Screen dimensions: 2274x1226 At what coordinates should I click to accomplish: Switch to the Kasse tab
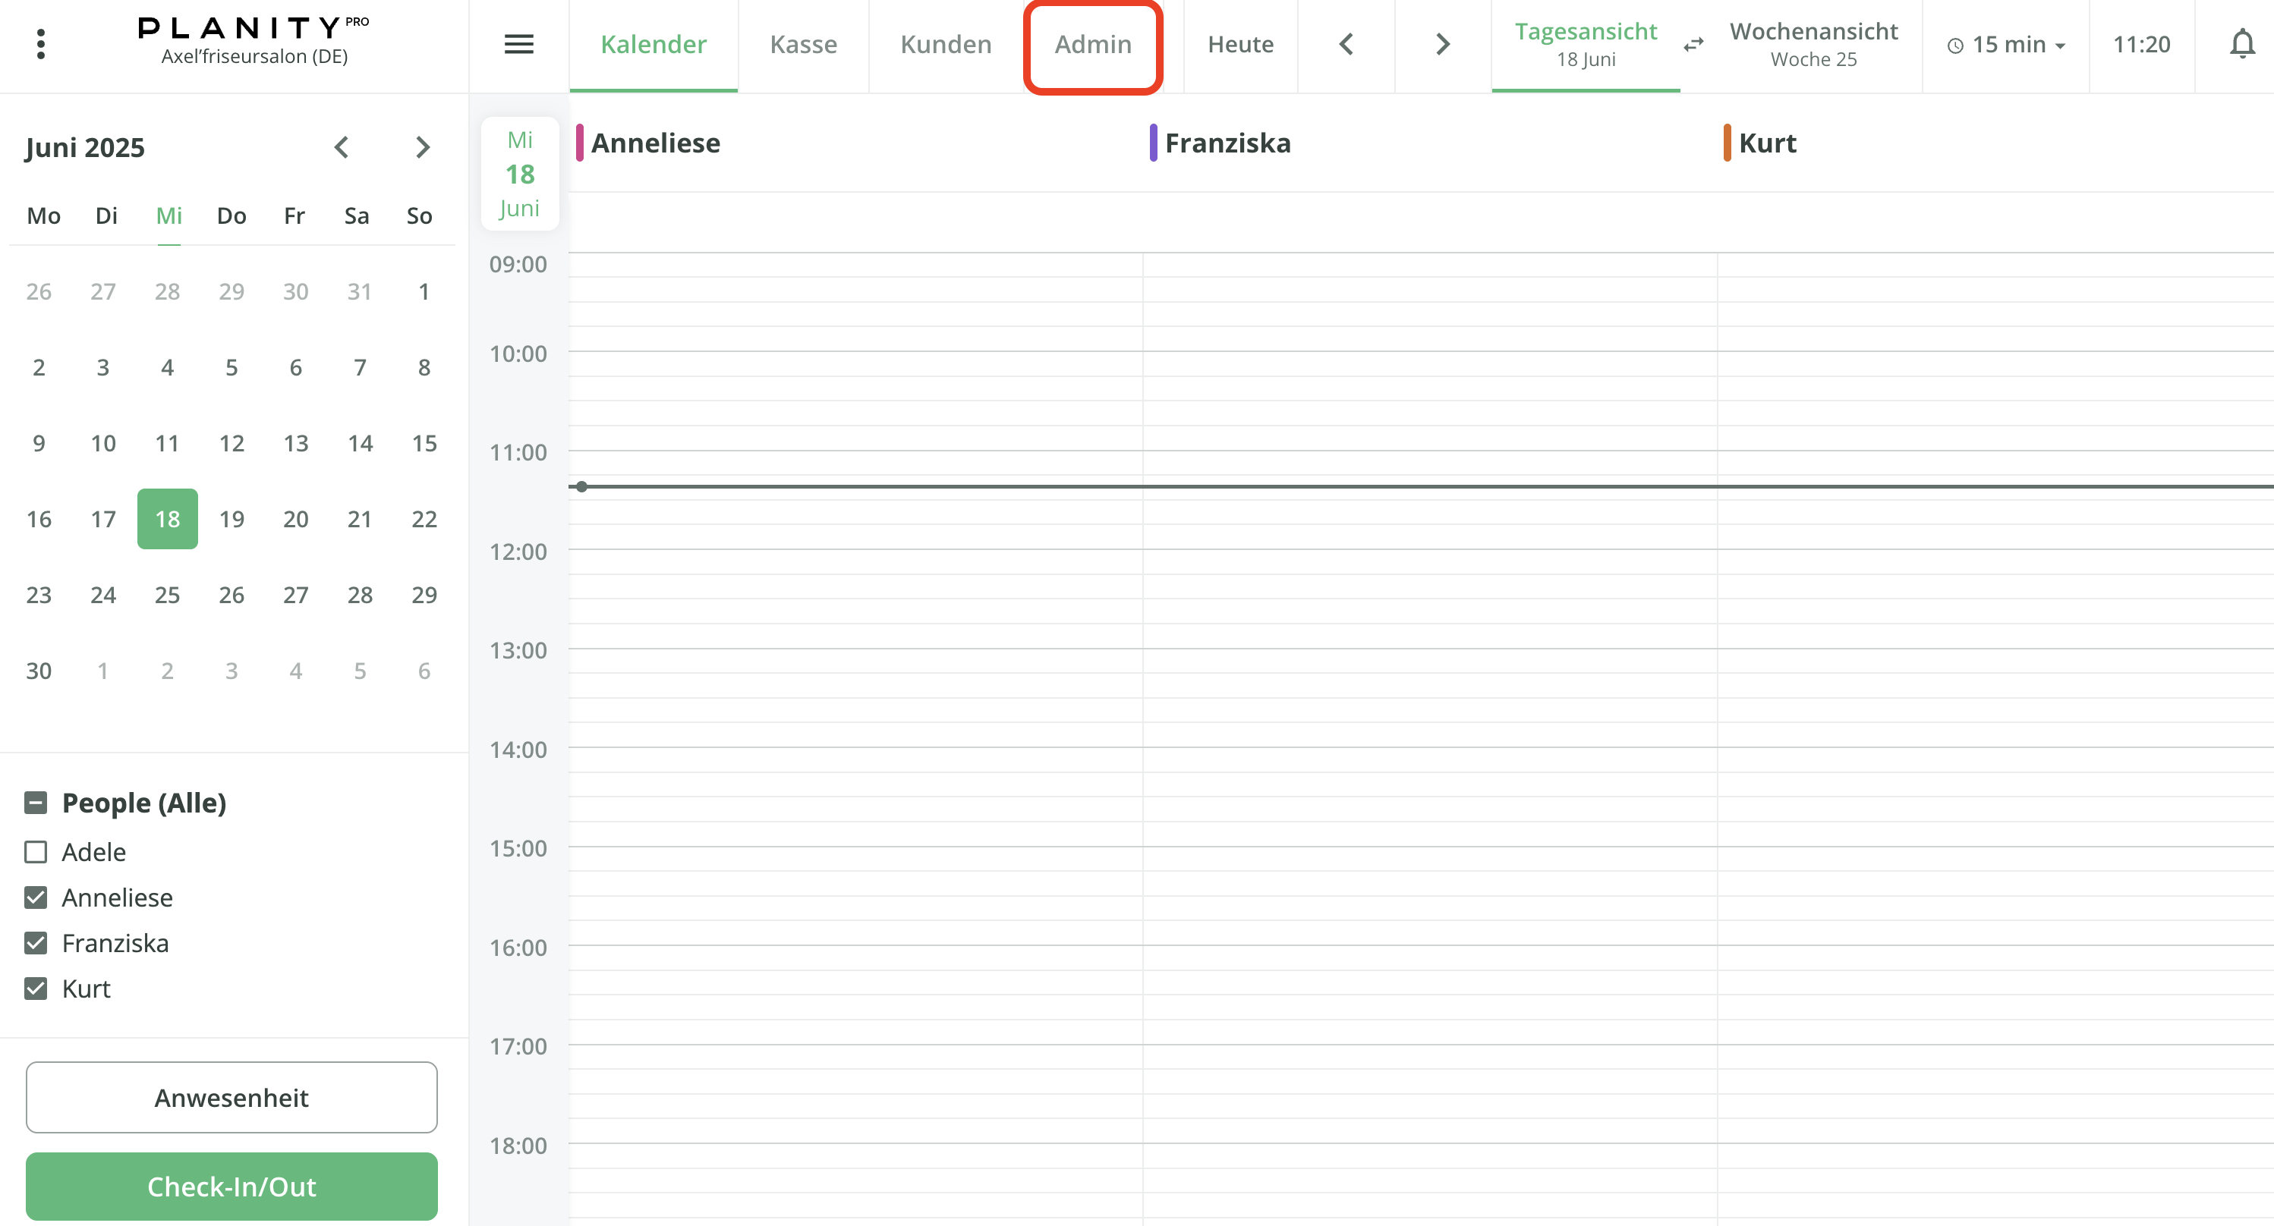pos(802,44)
